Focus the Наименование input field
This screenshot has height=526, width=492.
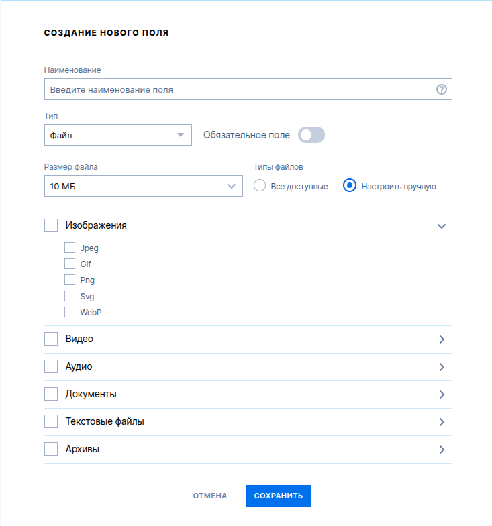pos(248,89)
